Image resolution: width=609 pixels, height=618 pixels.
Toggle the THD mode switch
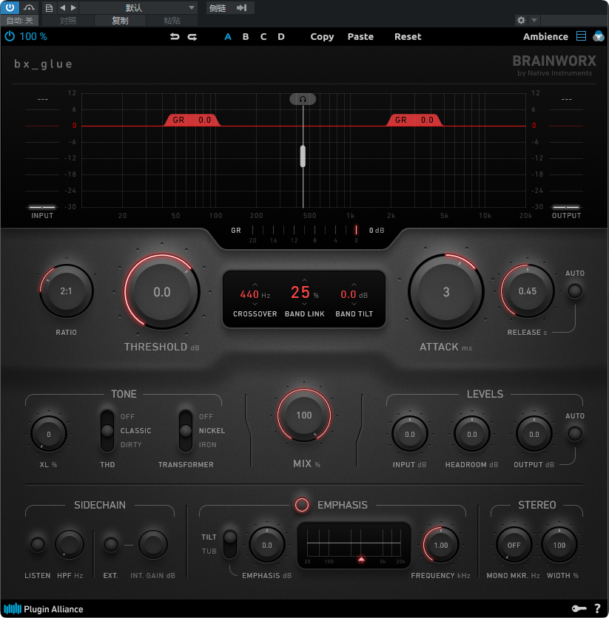click(107, 431)
